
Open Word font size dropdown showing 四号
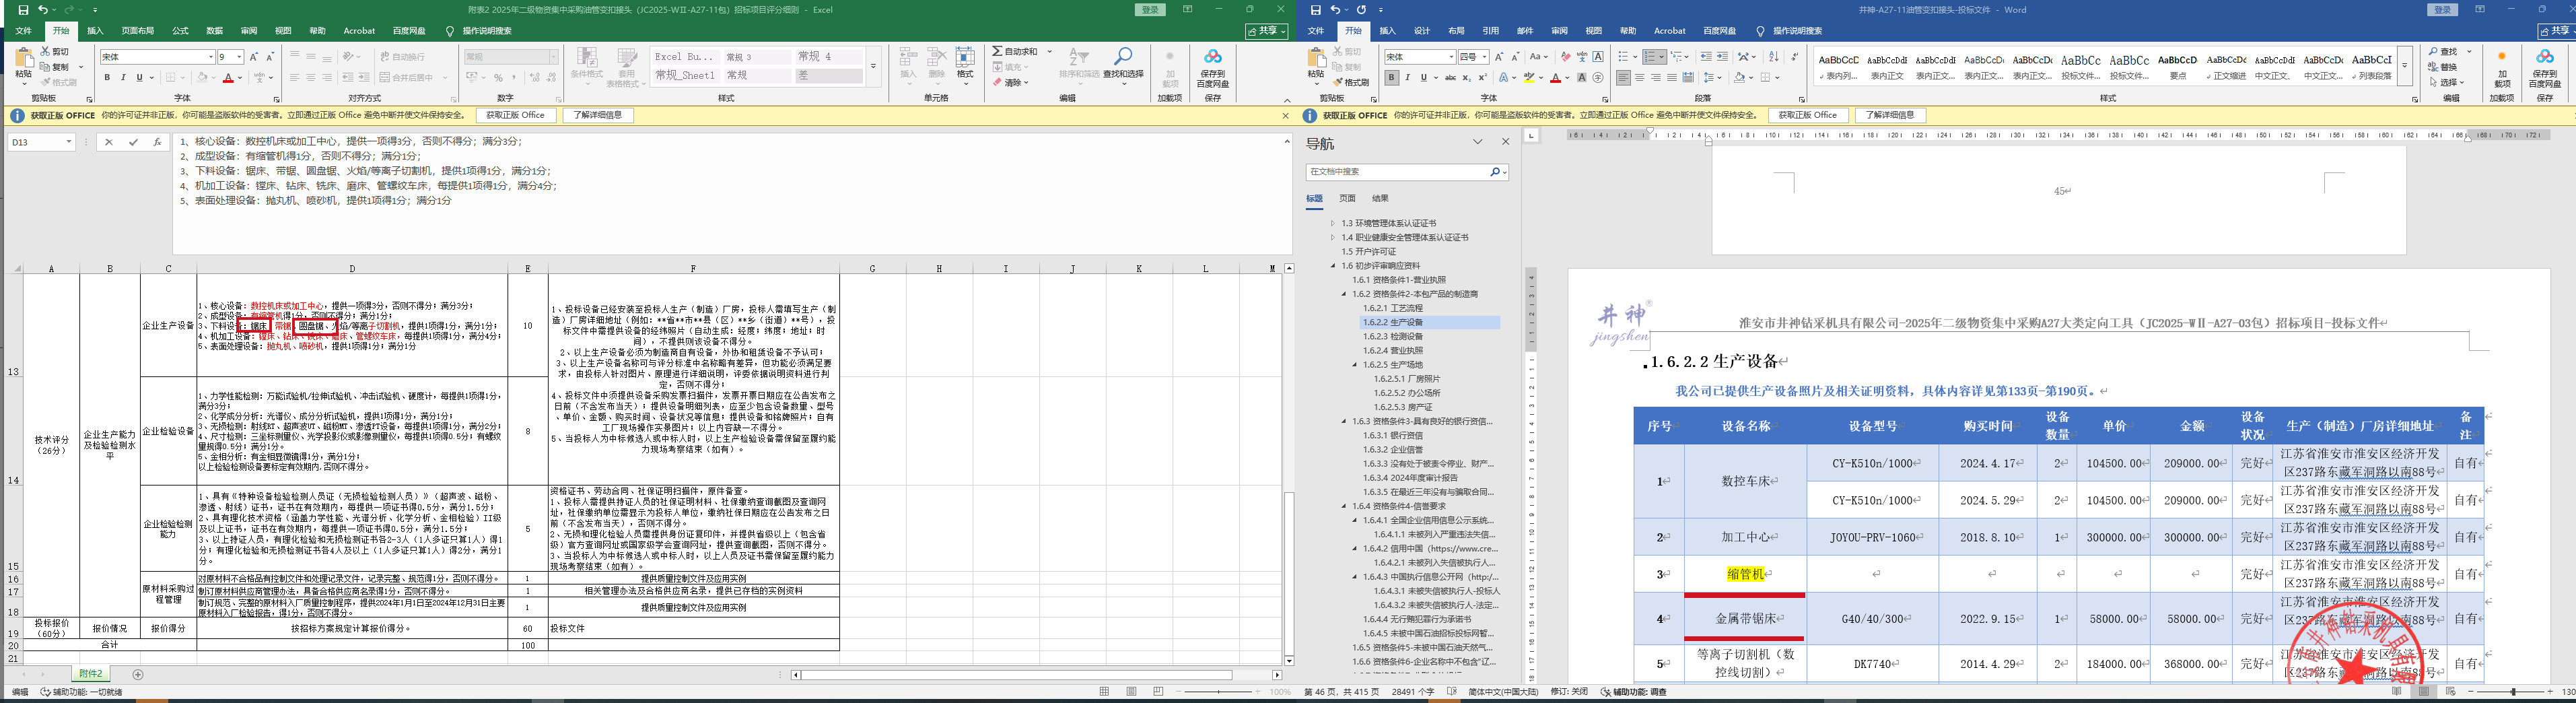[1473, 57]
